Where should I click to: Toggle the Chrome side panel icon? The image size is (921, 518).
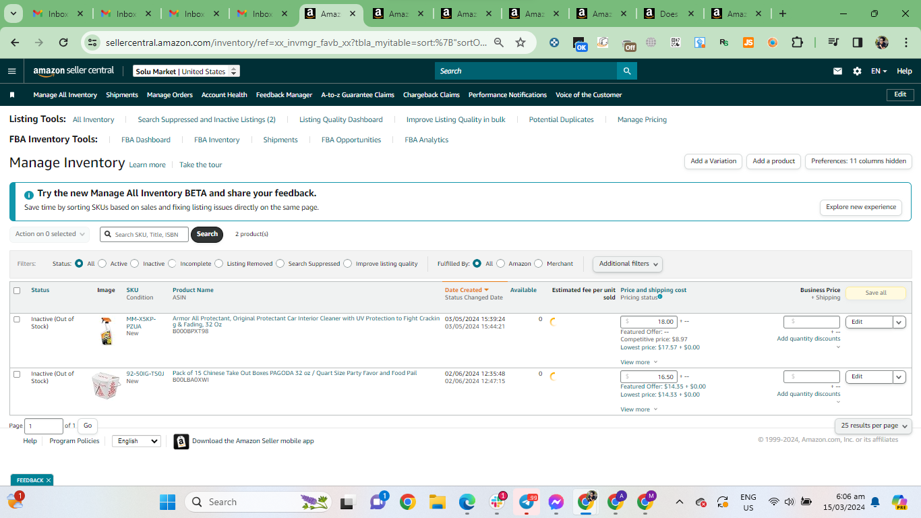click(858, 42)
